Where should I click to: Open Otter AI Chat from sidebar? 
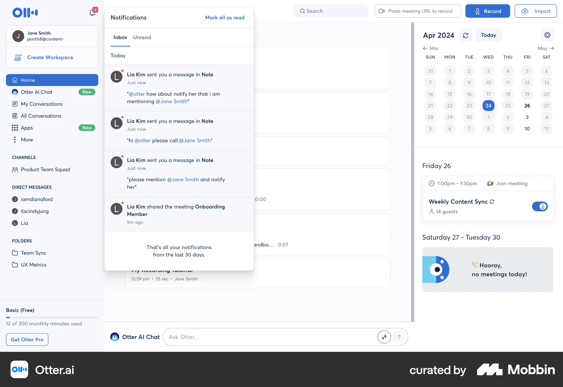click(37, 92)
